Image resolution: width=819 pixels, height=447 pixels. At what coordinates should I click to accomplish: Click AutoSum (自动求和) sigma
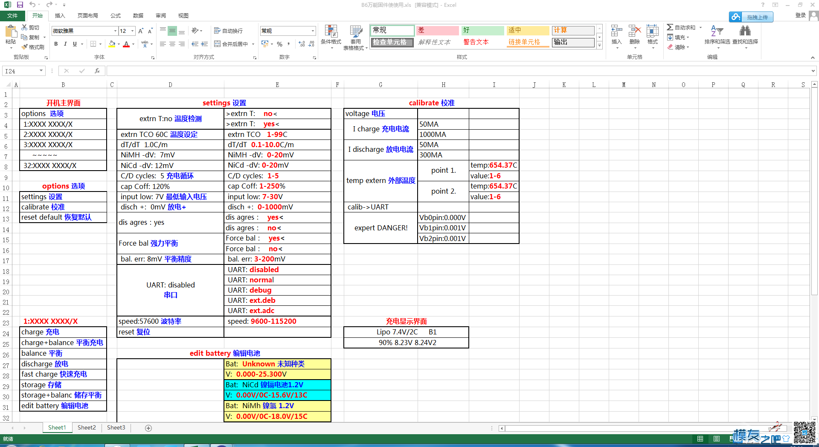pyautogui.click(x=670, y=27)
